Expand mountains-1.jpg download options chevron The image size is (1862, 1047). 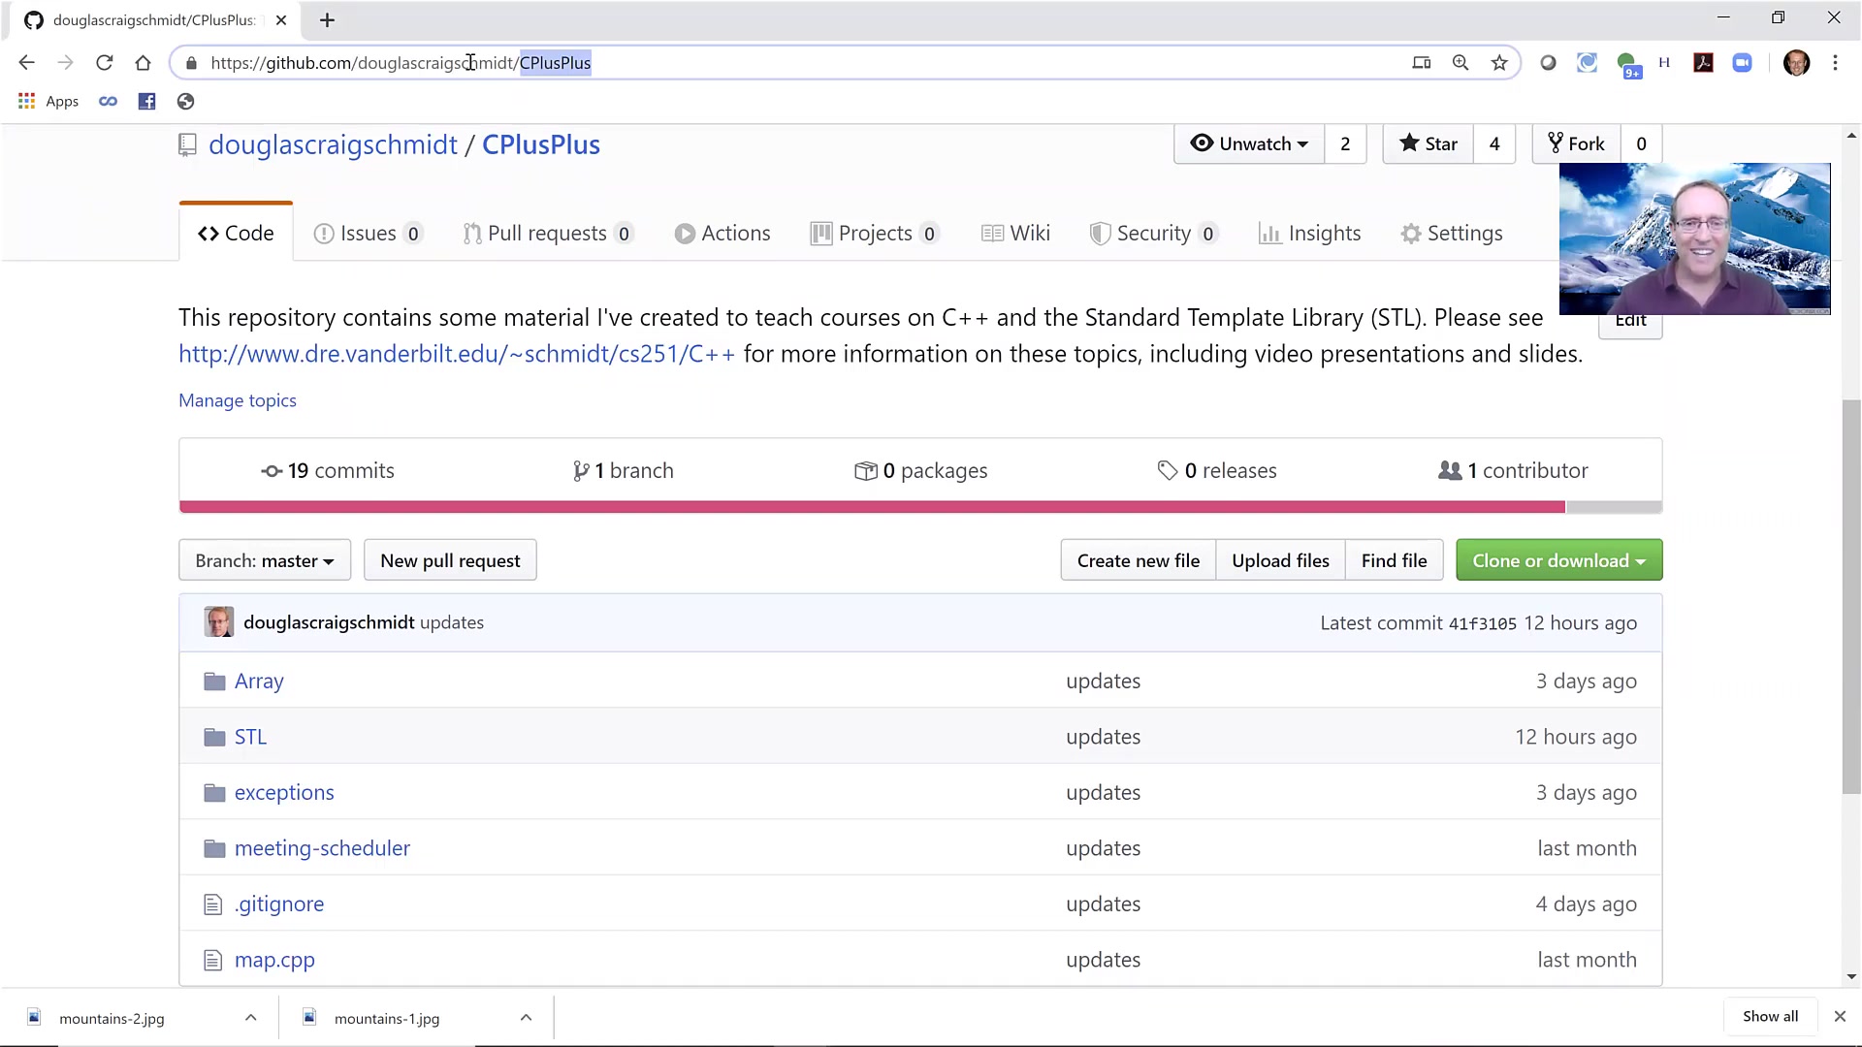tap(526, 1017)
